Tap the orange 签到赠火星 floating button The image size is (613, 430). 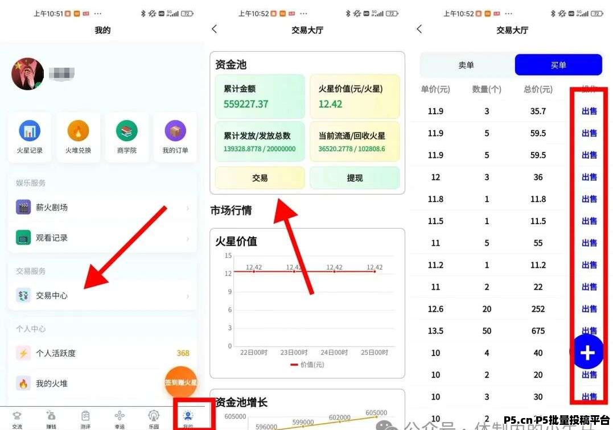click(182, 382)
